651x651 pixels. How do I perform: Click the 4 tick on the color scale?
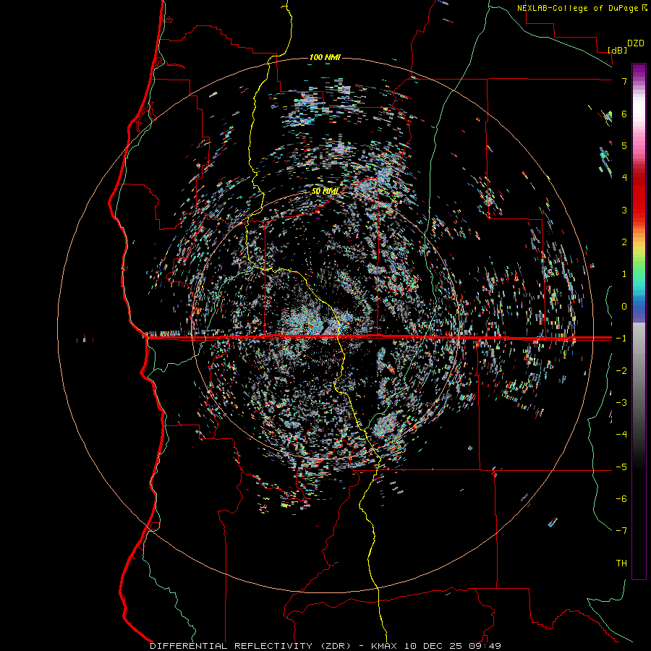coord(624,178)
